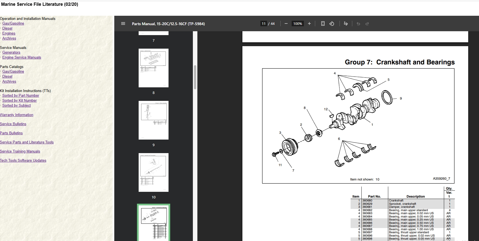
Task: Open the Warranty Information link
Action: [17, 115]
